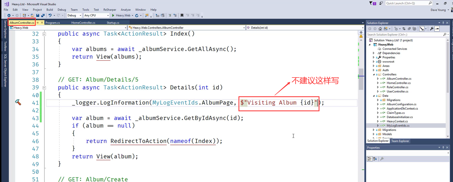
Task: Select MyLogEventIds.cs file
Action: (x=398, y=126)
